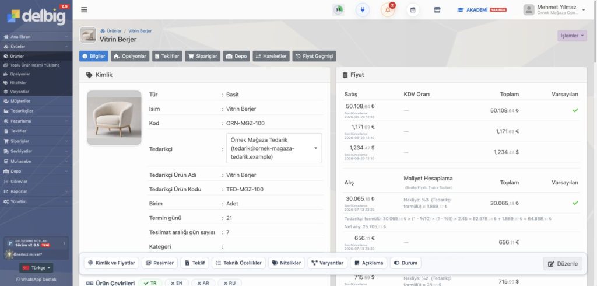The width and height of the screenshot is (597, 286).
Task: Toggle TR translation badge
Action: (x=150, y=283)
